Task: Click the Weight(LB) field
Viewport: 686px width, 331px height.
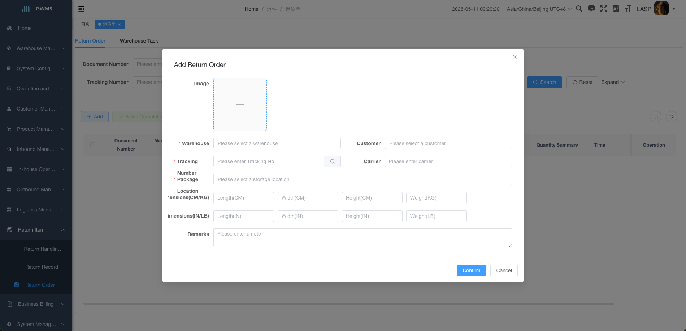Action: click(437, 216)
